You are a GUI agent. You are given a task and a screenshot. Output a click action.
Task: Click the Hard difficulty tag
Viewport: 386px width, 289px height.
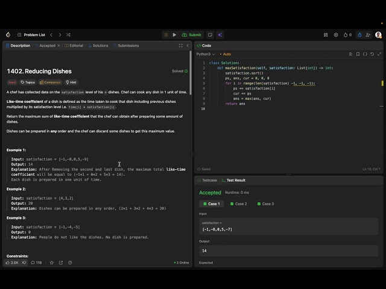click(12, 82)
